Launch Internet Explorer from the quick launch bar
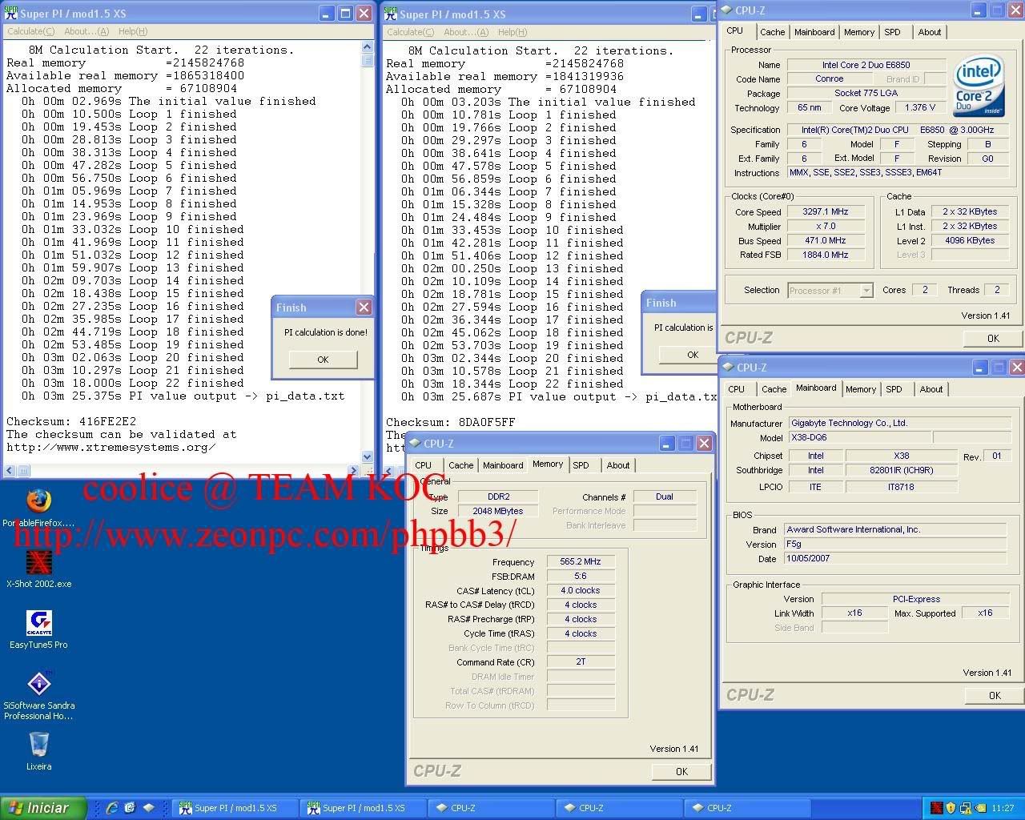Screen dimensions: 1025x820 tap(112, 808)
